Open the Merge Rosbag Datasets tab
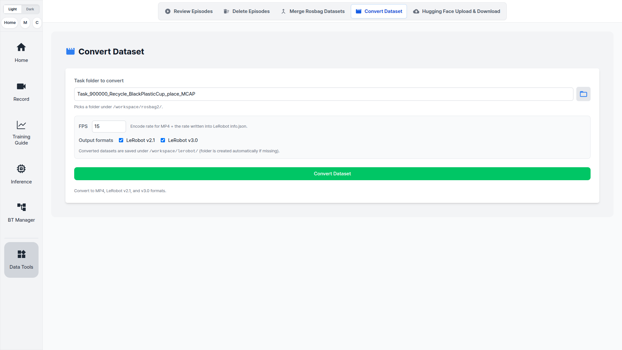 click(x=313, y=11)
